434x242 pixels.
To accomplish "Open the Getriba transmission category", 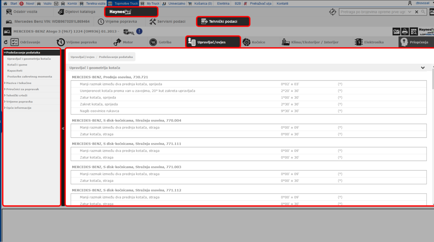I will [x=161, y=42].
